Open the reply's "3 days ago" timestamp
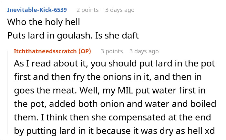The height and width of the screenshot is (140, 226). coord(144,51)
